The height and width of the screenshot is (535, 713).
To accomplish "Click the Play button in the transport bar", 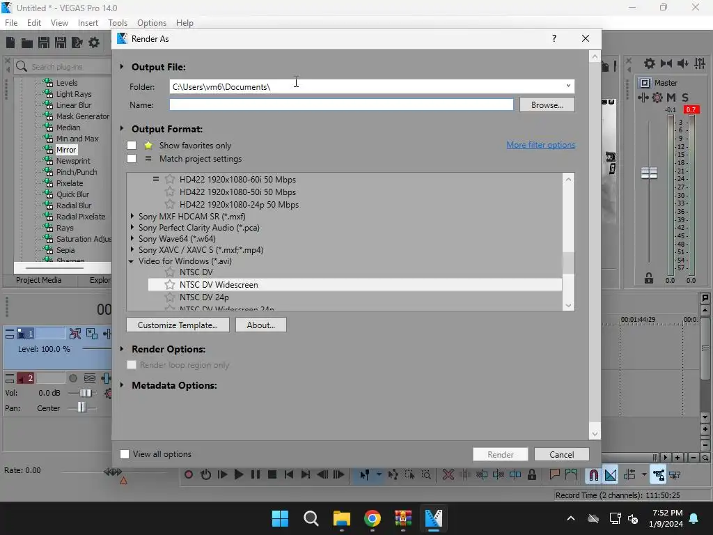I will coord(239,474).
